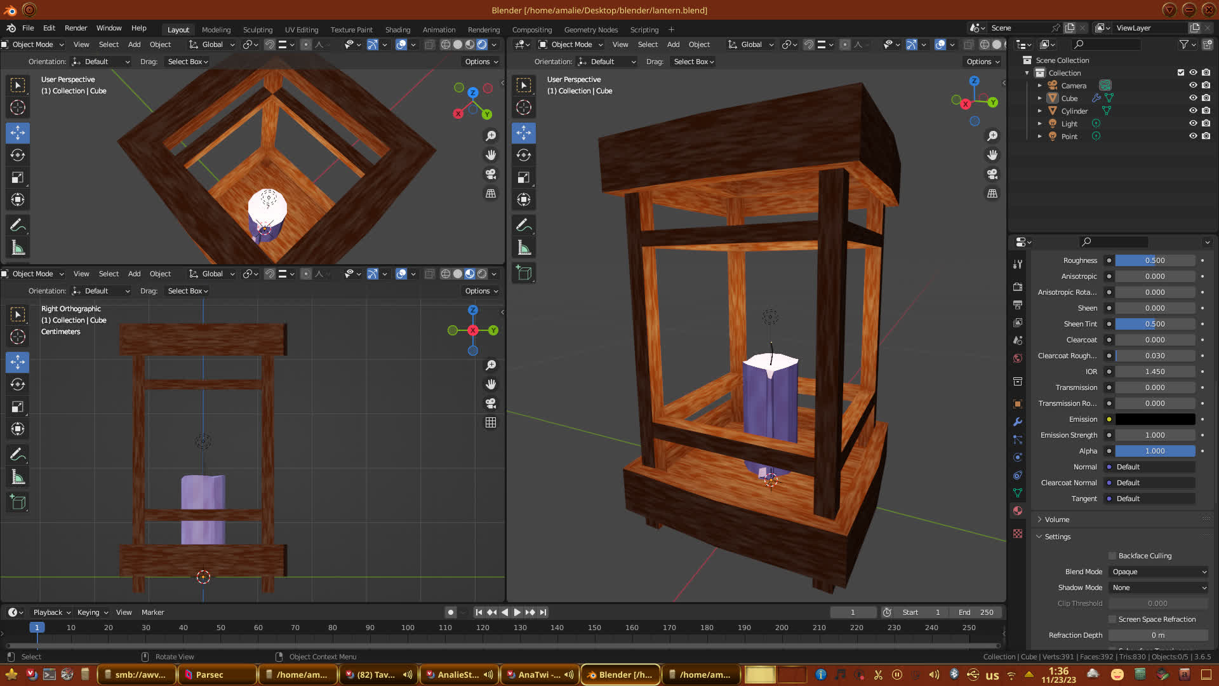Expand the Volume panel

(x=1056, y=520)
